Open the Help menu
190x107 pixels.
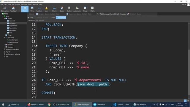tap(41, 4)
